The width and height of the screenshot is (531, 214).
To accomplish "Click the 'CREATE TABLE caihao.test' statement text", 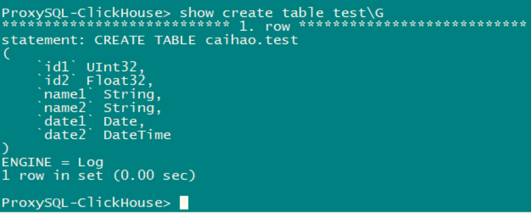I will point(196,40).
